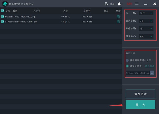Open the hamburger main menu

(137, 4)
